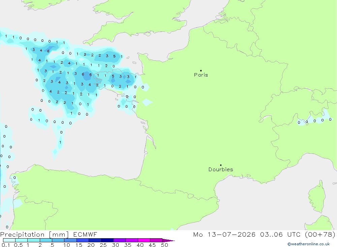Click the legend value '15'
Viewport: 337px width, 247px height.
(79, 245)
